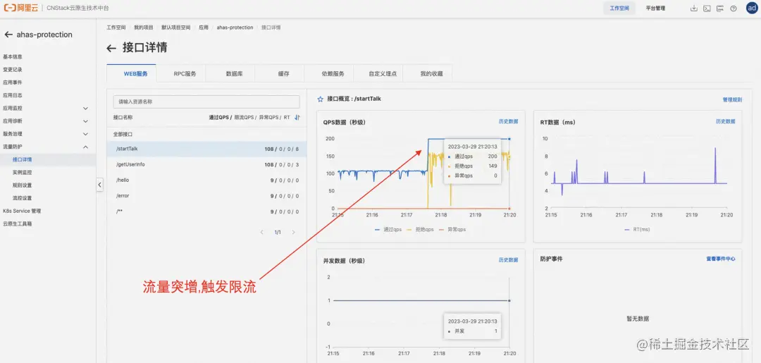Go to previous page in interface list
761x363 pixels.
point(262,233)
